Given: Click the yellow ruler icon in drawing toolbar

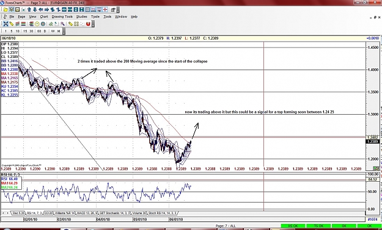Looking at the screenshot, I should coord(70,24).
